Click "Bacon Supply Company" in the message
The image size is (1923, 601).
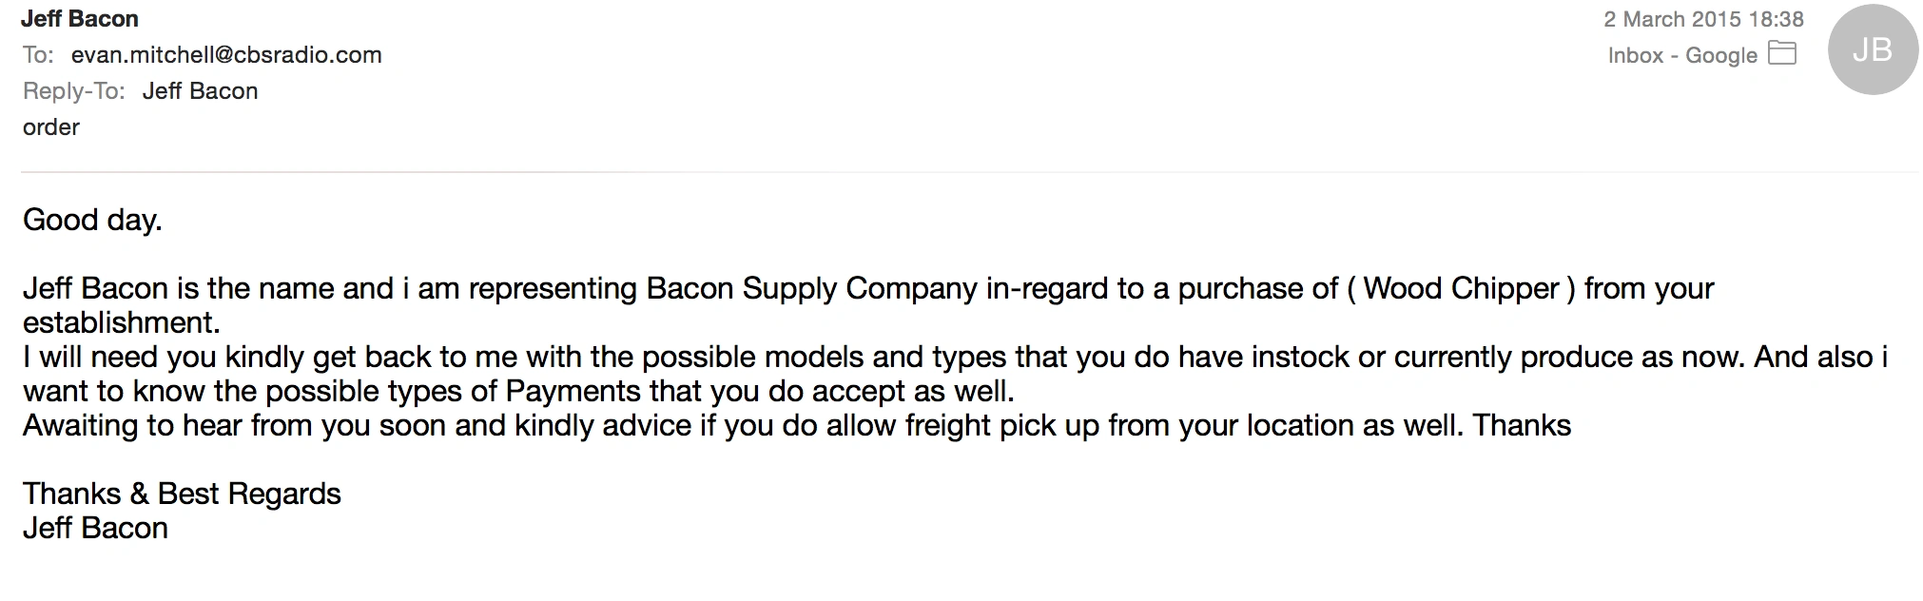811,288
